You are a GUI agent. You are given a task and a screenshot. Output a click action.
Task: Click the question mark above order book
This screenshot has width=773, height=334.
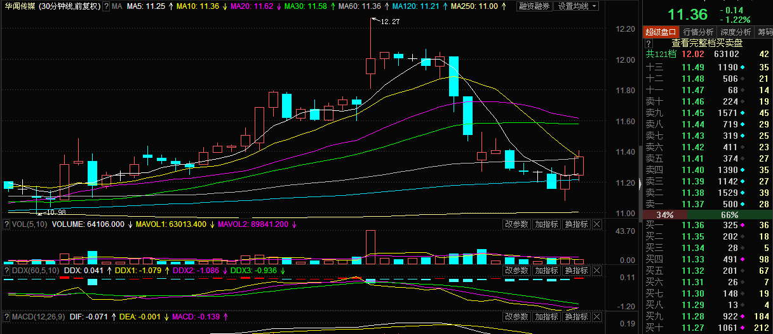click(x=649, y=44)
